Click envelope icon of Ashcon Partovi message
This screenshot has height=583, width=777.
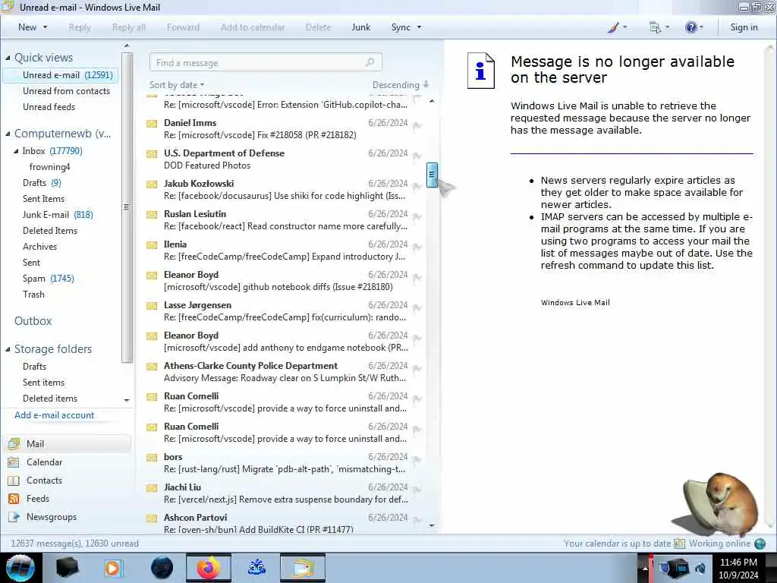152,518
